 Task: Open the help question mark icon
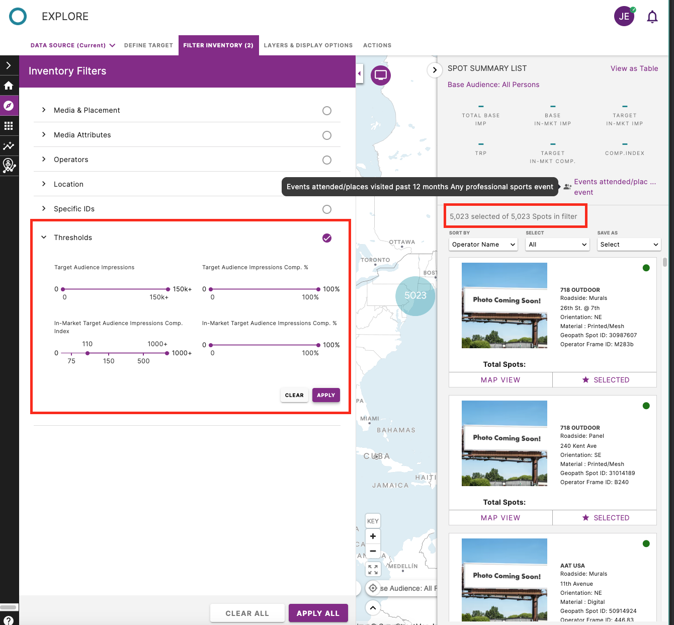pyautogui.click(x=9, y=620)
